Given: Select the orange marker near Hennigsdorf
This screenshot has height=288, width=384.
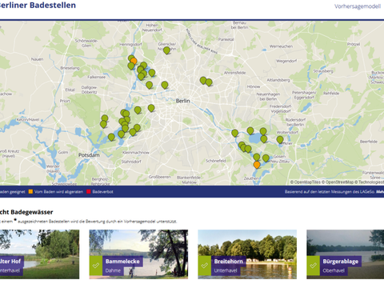Looking at the screenshot, I should (x=134, y=61).
